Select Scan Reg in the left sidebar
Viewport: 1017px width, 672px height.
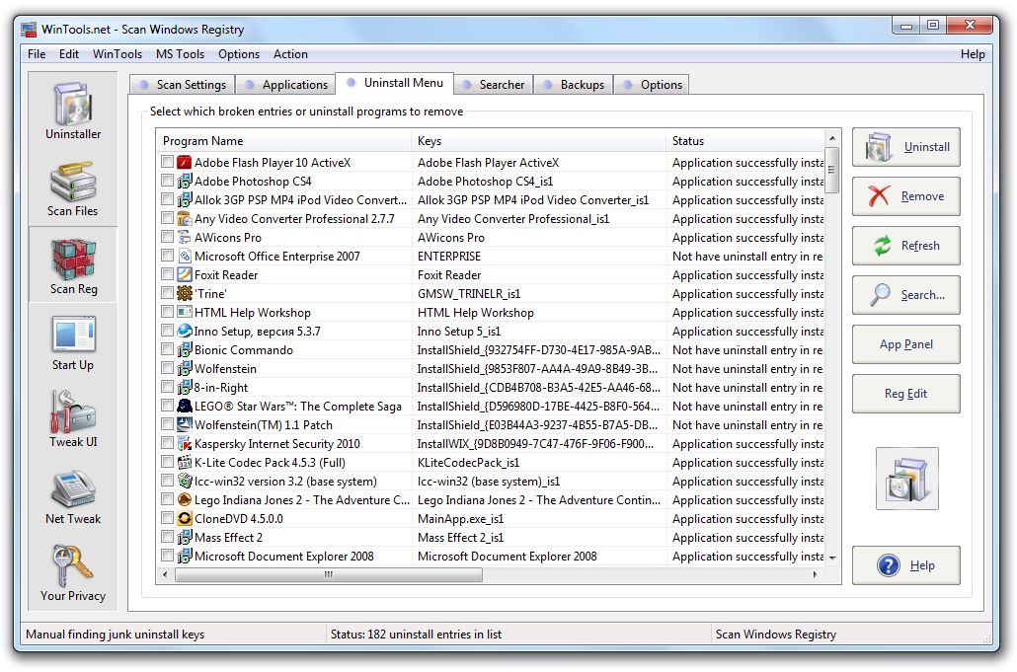(72, 264)
